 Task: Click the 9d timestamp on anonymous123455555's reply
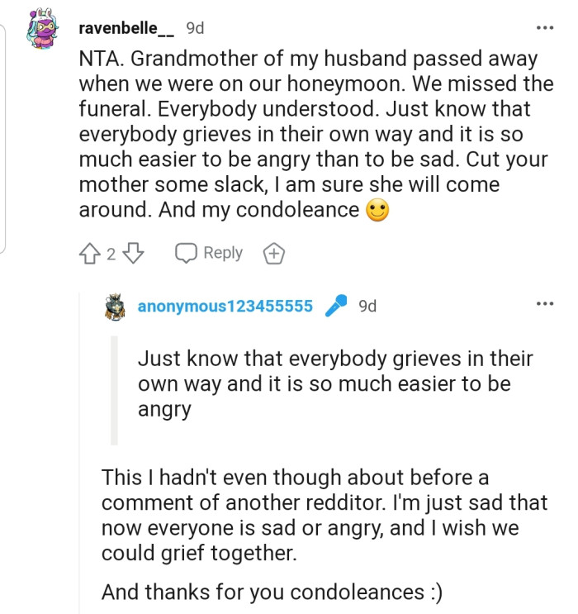point(367,307)
